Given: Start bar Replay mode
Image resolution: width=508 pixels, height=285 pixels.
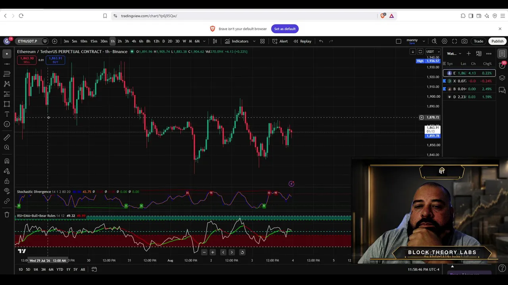Looking at the screenshot, I should (x=302, y=41).
